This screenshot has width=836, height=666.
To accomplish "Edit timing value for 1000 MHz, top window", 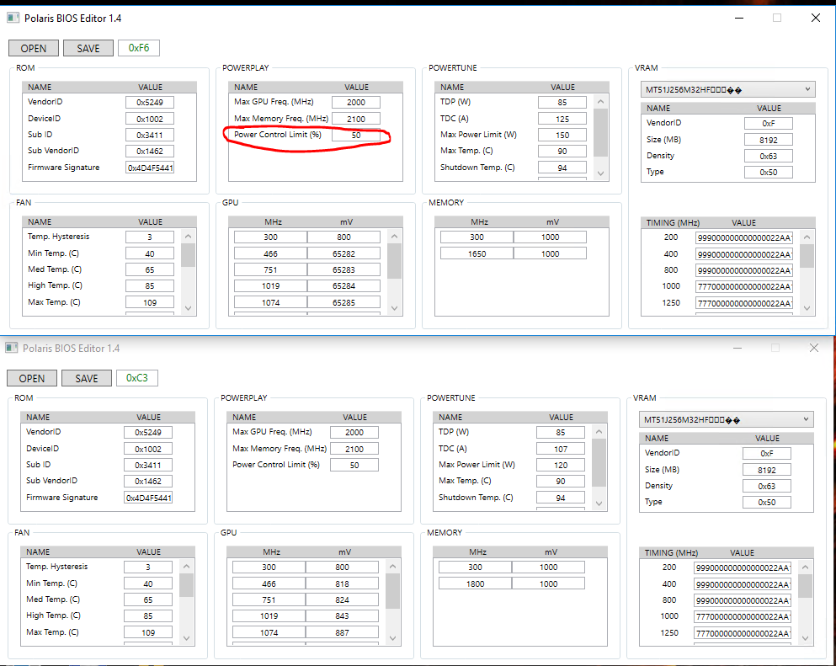I will 744,287.
